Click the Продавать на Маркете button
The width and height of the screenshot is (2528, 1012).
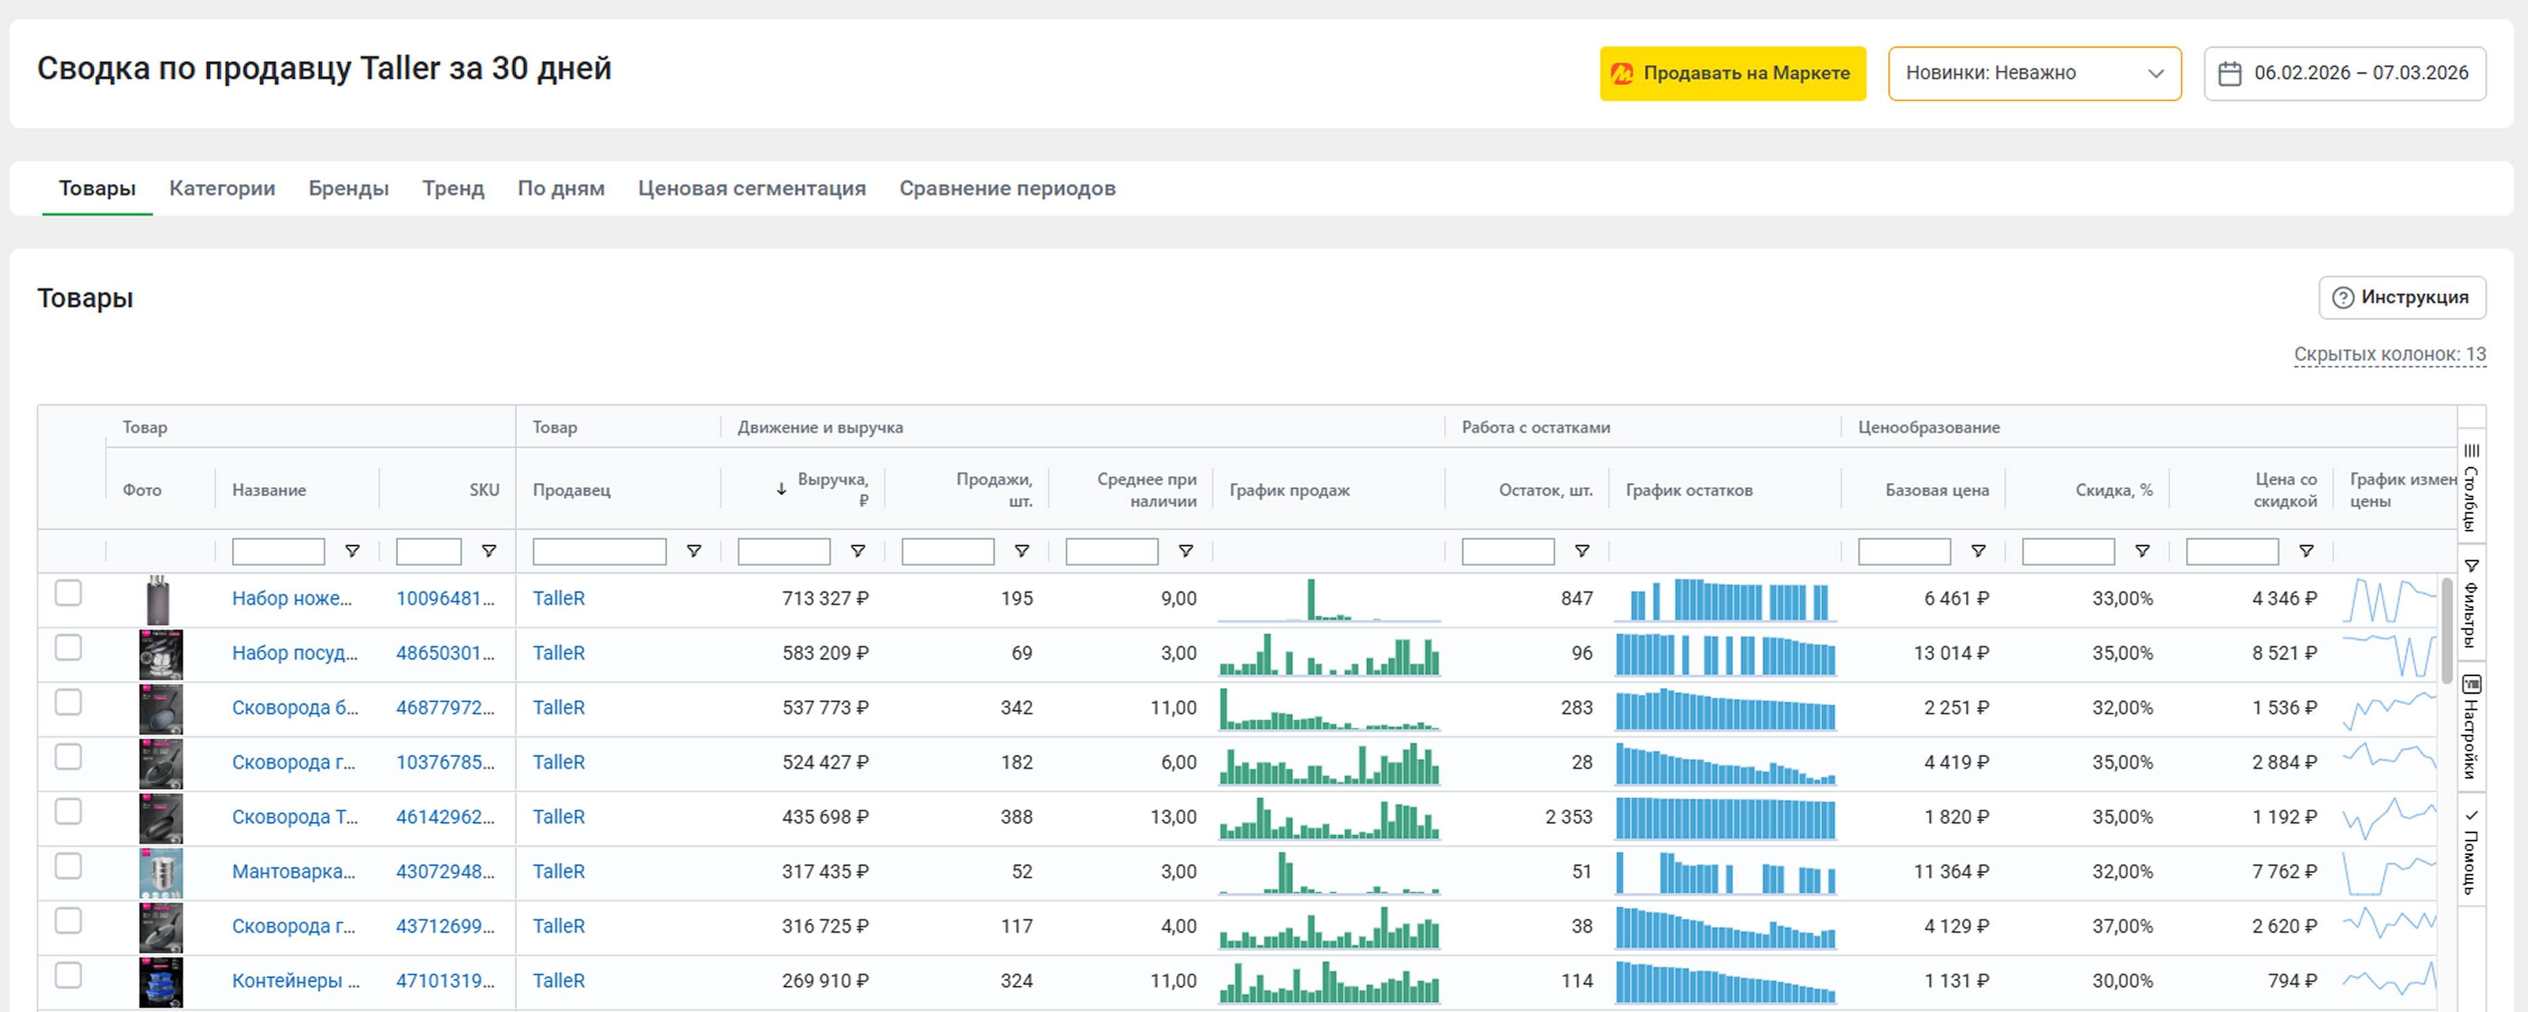[x=1732, y=74]
